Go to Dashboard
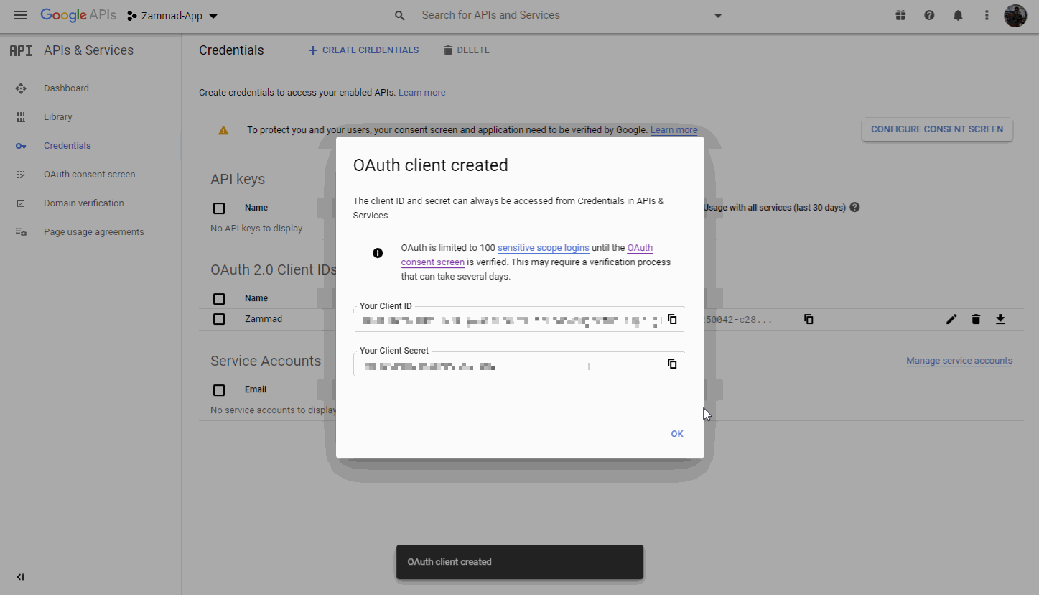This screenshot has height=595, width=1039. click(x=66, y=88)
